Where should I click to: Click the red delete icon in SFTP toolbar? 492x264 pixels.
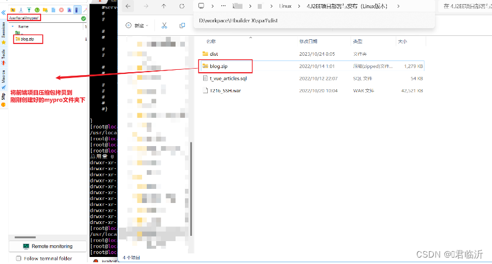point(61,10)
